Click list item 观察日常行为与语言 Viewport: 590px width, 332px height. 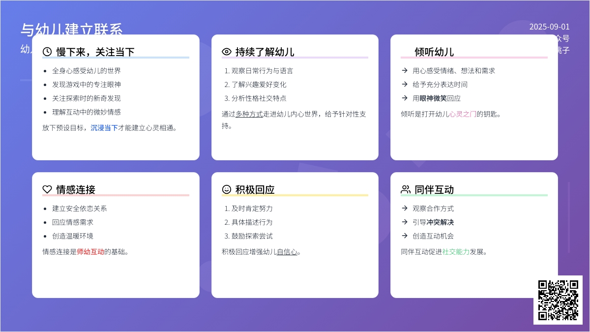(x=262, y=70)
